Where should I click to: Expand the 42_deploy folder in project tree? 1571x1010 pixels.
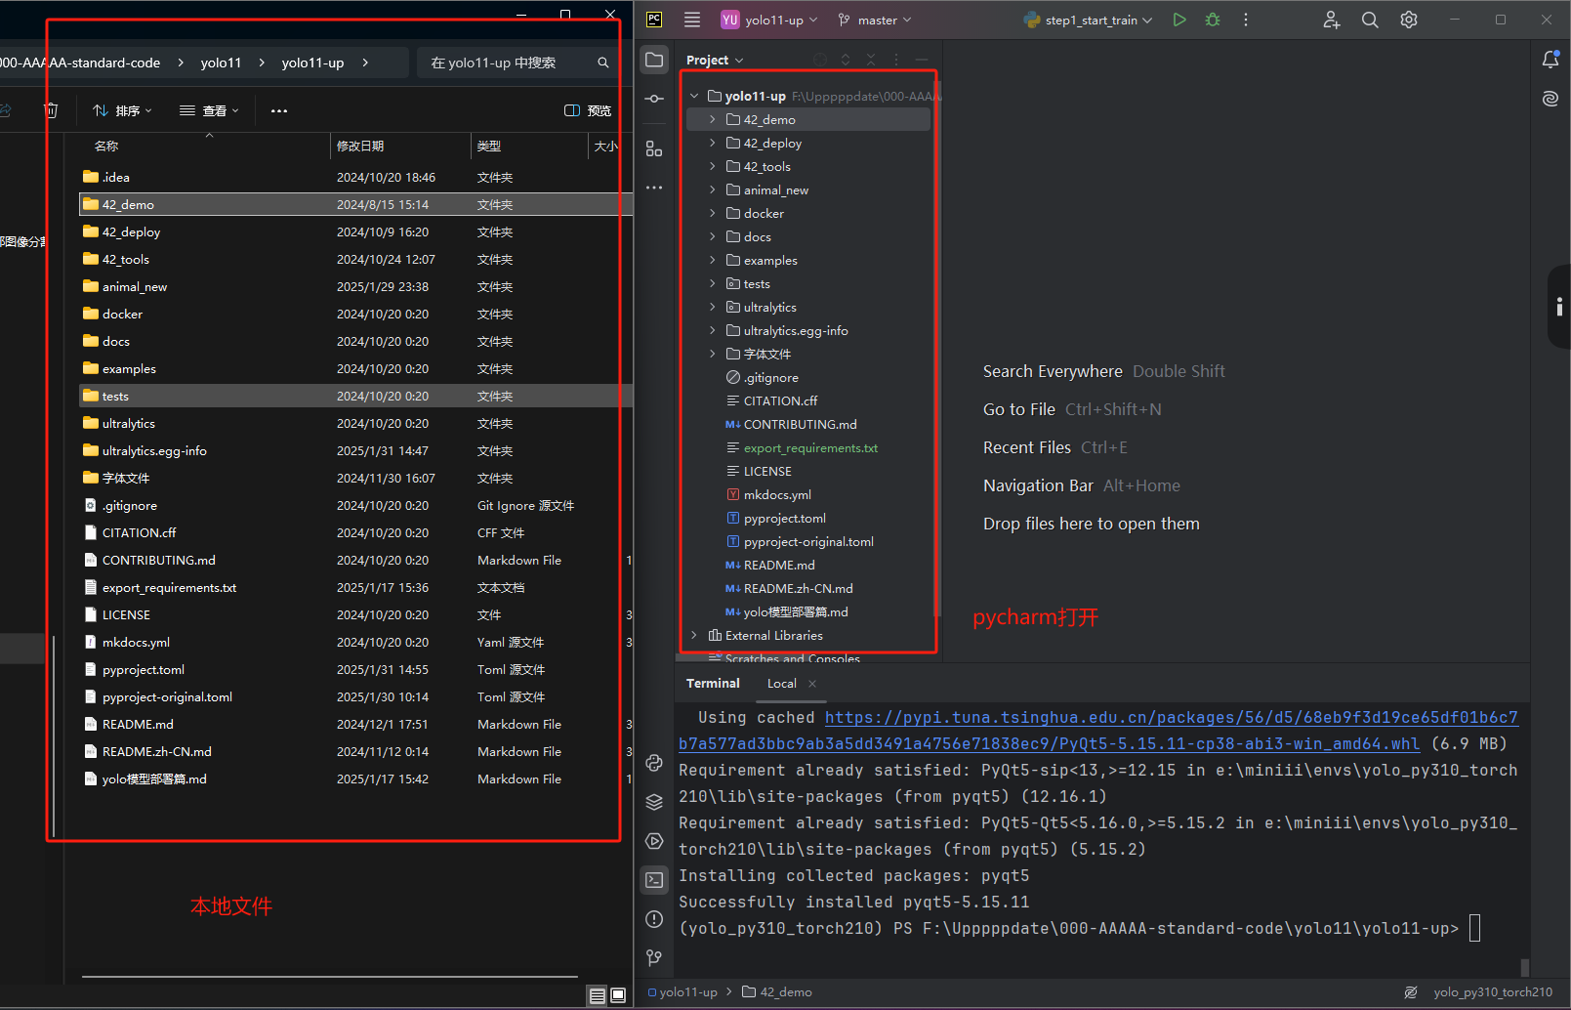tap(712, 143)
